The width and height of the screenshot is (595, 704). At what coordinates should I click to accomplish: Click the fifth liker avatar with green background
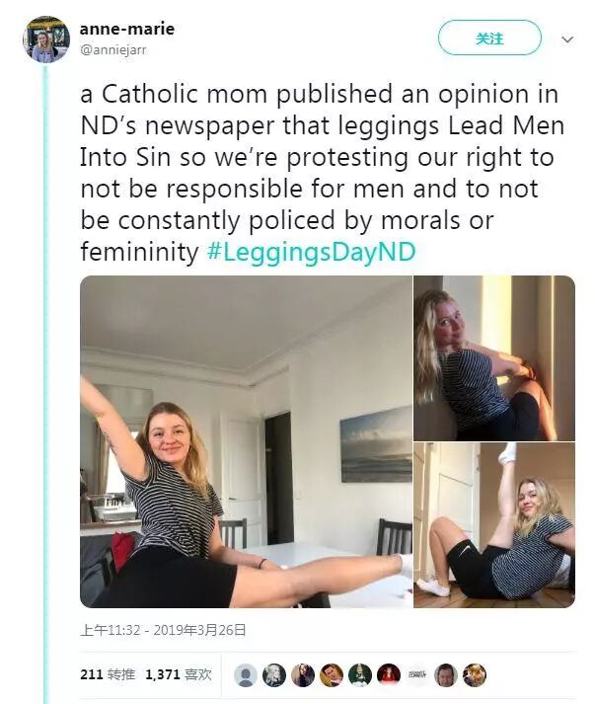tap(360, 675)
